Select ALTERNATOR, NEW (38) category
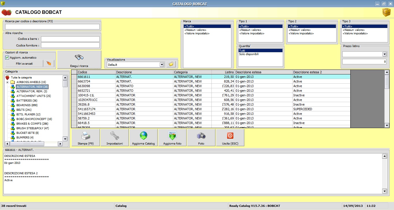394x210 pixels. 32,87
